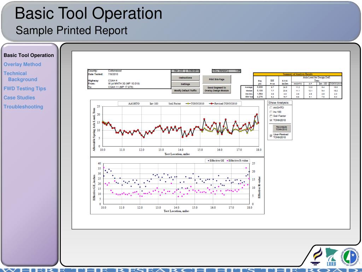362x272 pixels.
Task: Send Segment to Overlay Design Module
Action: point(217,89)
